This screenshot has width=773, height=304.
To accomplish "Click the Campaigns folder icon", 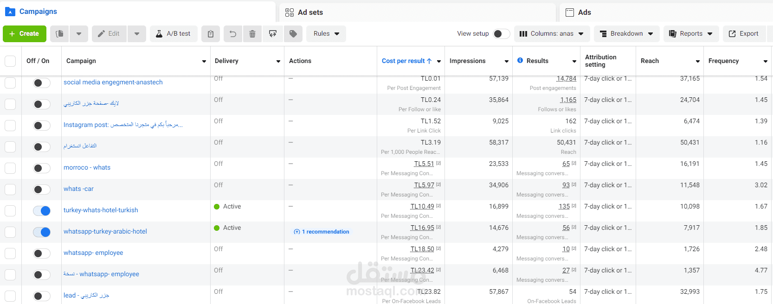I will (10, 12).
